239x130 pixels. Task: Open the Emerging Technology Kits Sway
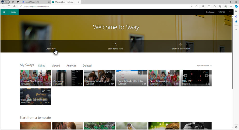click(x=100, y=78)
